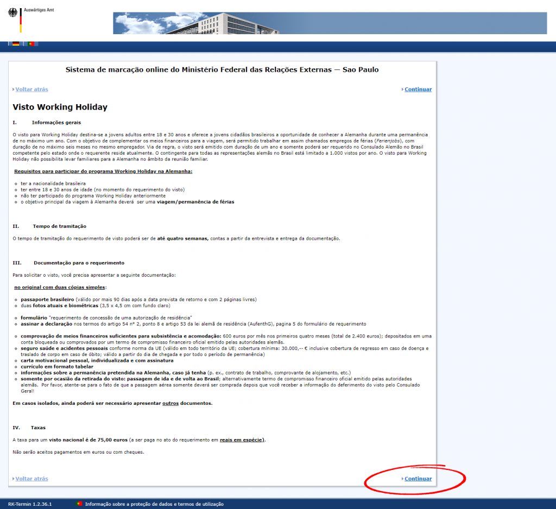Click the Sistema de marcação online page title
556x509 pixels.
pyautogui.click(x=222, y=69)
